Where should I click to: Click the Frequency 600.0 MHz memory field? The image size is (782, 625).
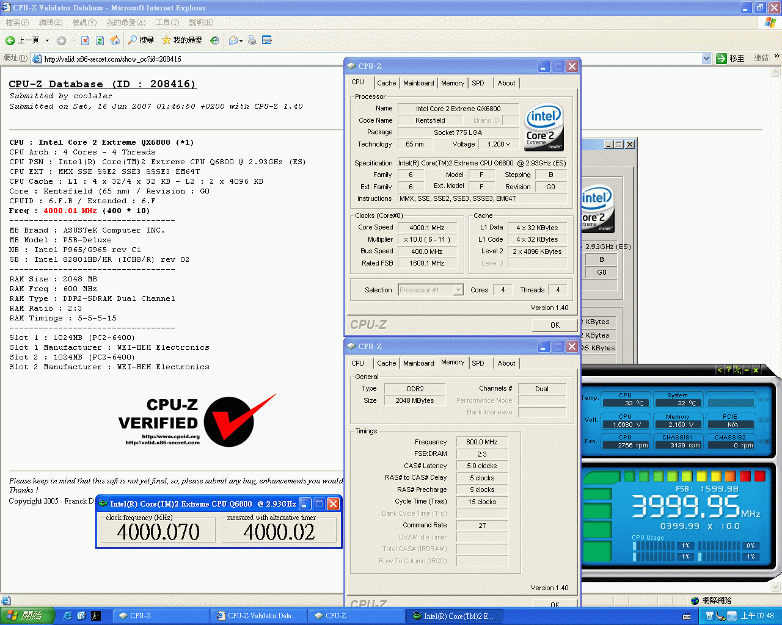point(482,442)
